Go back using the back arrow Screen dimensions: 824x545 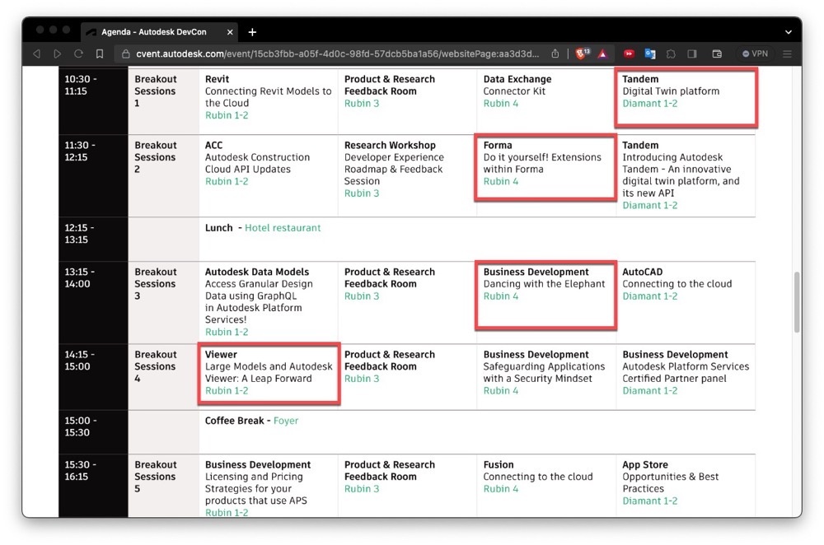coord(36,54)
